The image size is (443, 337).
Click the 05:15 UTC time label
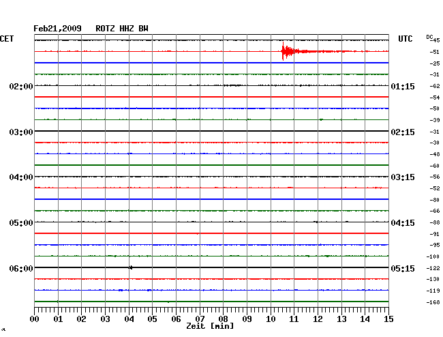(403, 268)
